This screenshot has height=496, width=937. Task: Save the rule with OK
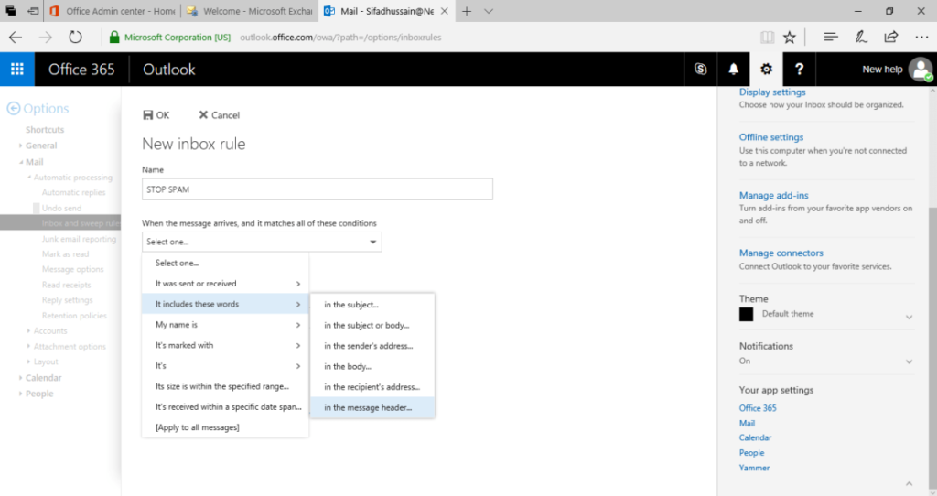click(156, 115)
